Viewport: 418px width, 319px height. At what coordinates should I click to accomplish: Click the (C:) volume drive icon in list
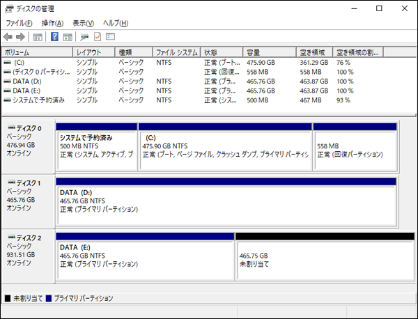(7, 63)
